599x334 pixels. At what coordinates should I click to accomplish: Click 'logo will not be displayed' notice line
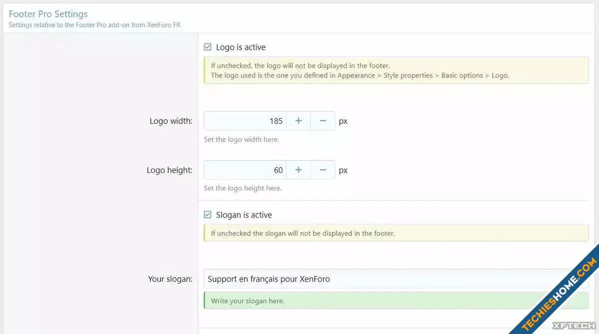click(300, 65)
